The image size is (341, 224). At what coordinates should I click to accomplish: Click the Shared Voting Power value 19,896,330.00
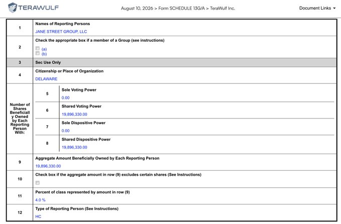tap(74, 115)
